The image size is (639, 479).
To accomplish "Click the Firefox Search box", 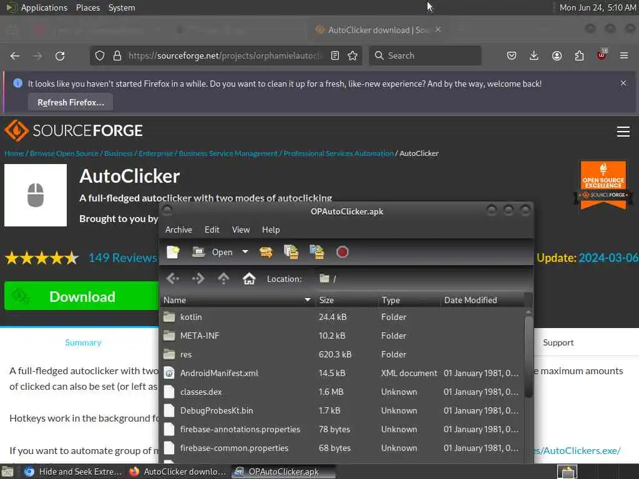I will [x=425, y=56].
